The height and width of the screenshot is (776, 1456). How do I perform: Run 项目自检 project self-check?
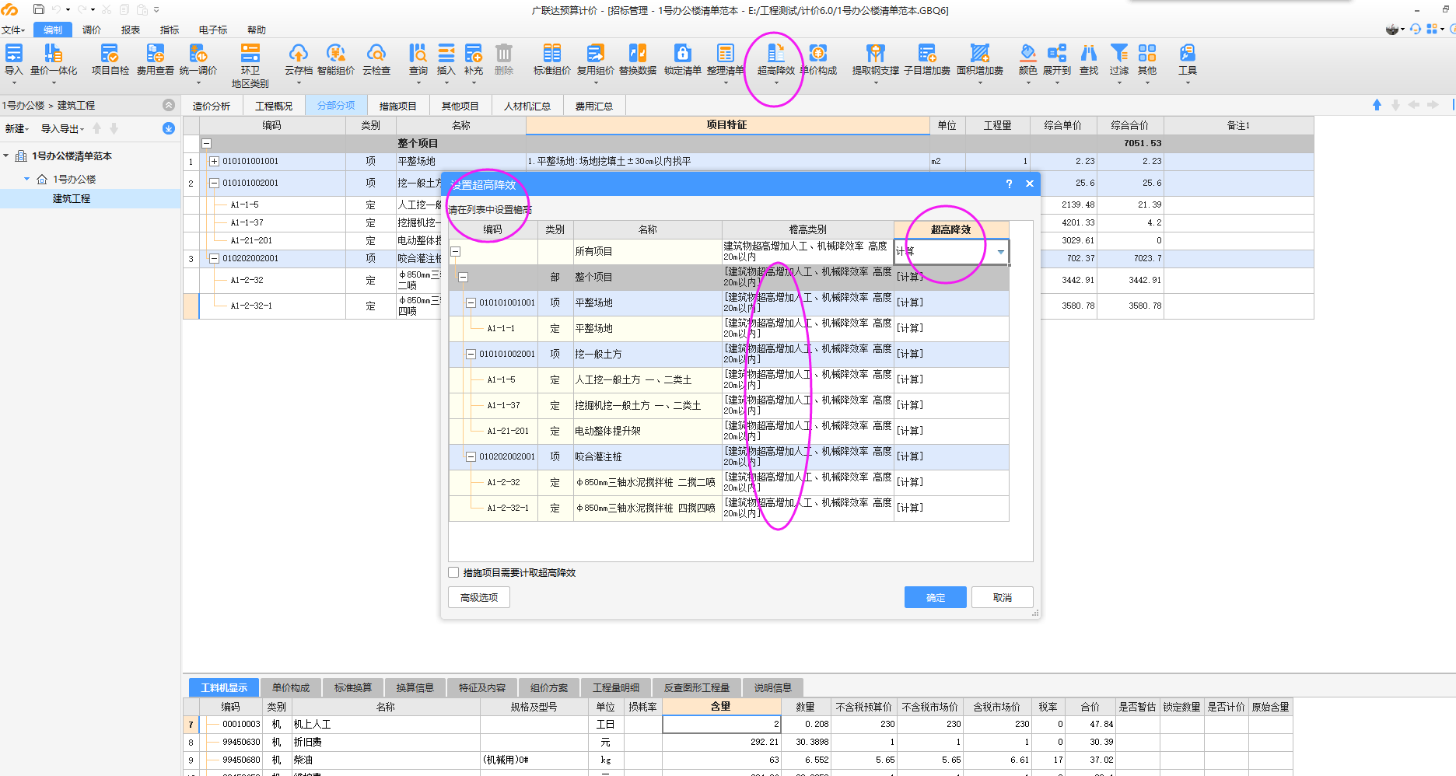110,60
